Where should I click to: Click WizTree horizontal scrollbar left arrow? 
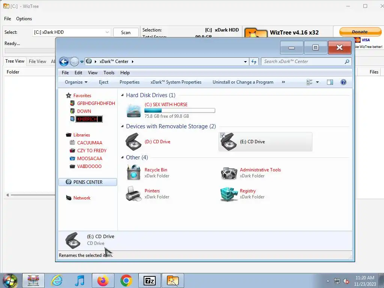point(7,195)
